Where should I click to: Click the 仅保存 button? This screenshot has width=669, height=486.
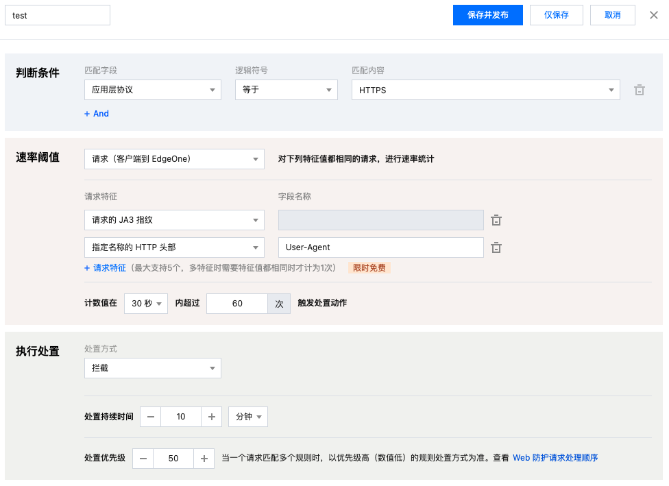[x=556, y=15]
